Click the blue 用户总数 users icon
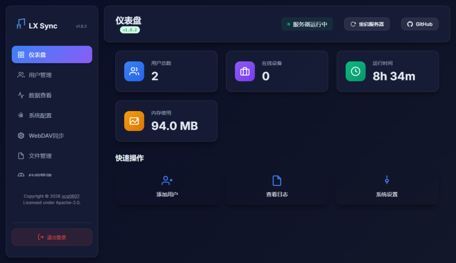Viewport: 456px width, 263px height. coord(134,72)
